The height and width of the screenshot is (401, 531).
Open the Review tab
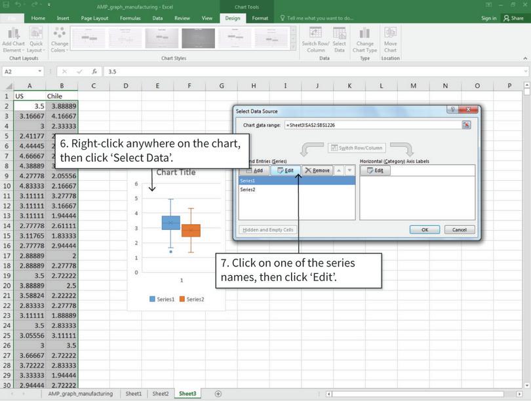click(x=182, y=18)
